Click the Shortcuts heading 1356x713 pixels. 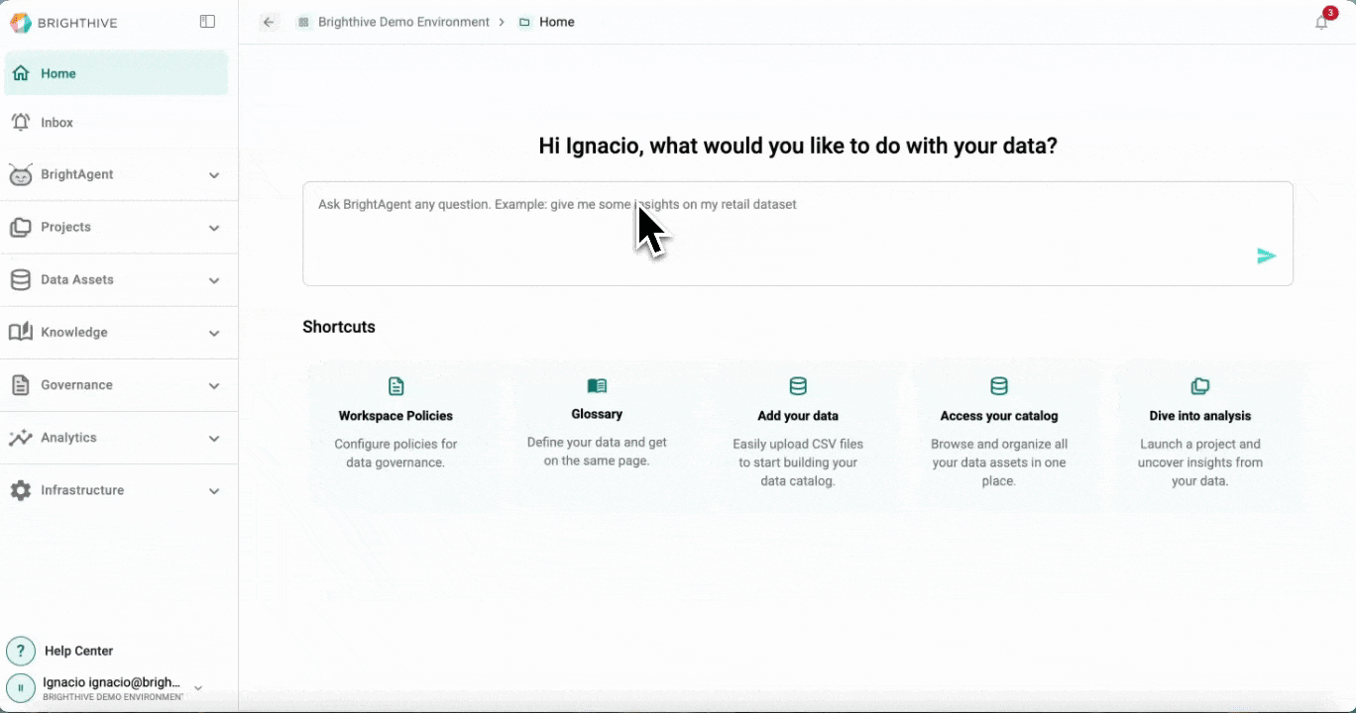click(339, 327)
